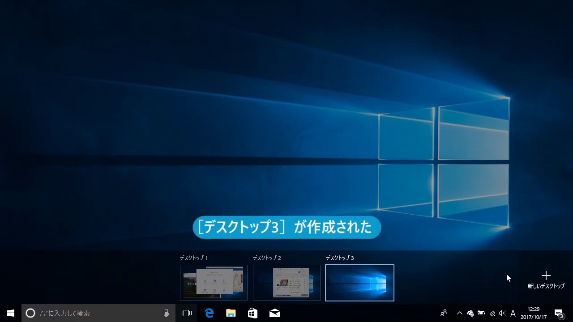Open the Windows Start menu
The image size is (573, 322).
coord(11,313)
